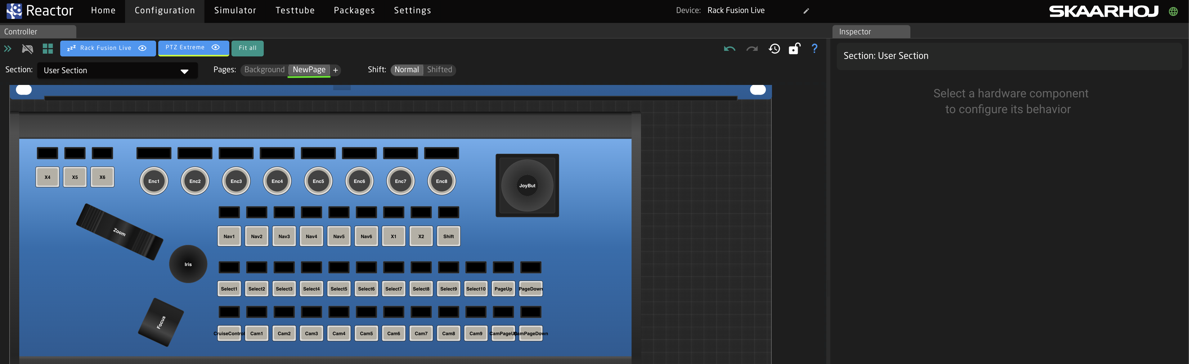Viewport: 1189px width, 364px height.
Task: Expand the sidebar with double chevron
Action: tap(8, 49)
